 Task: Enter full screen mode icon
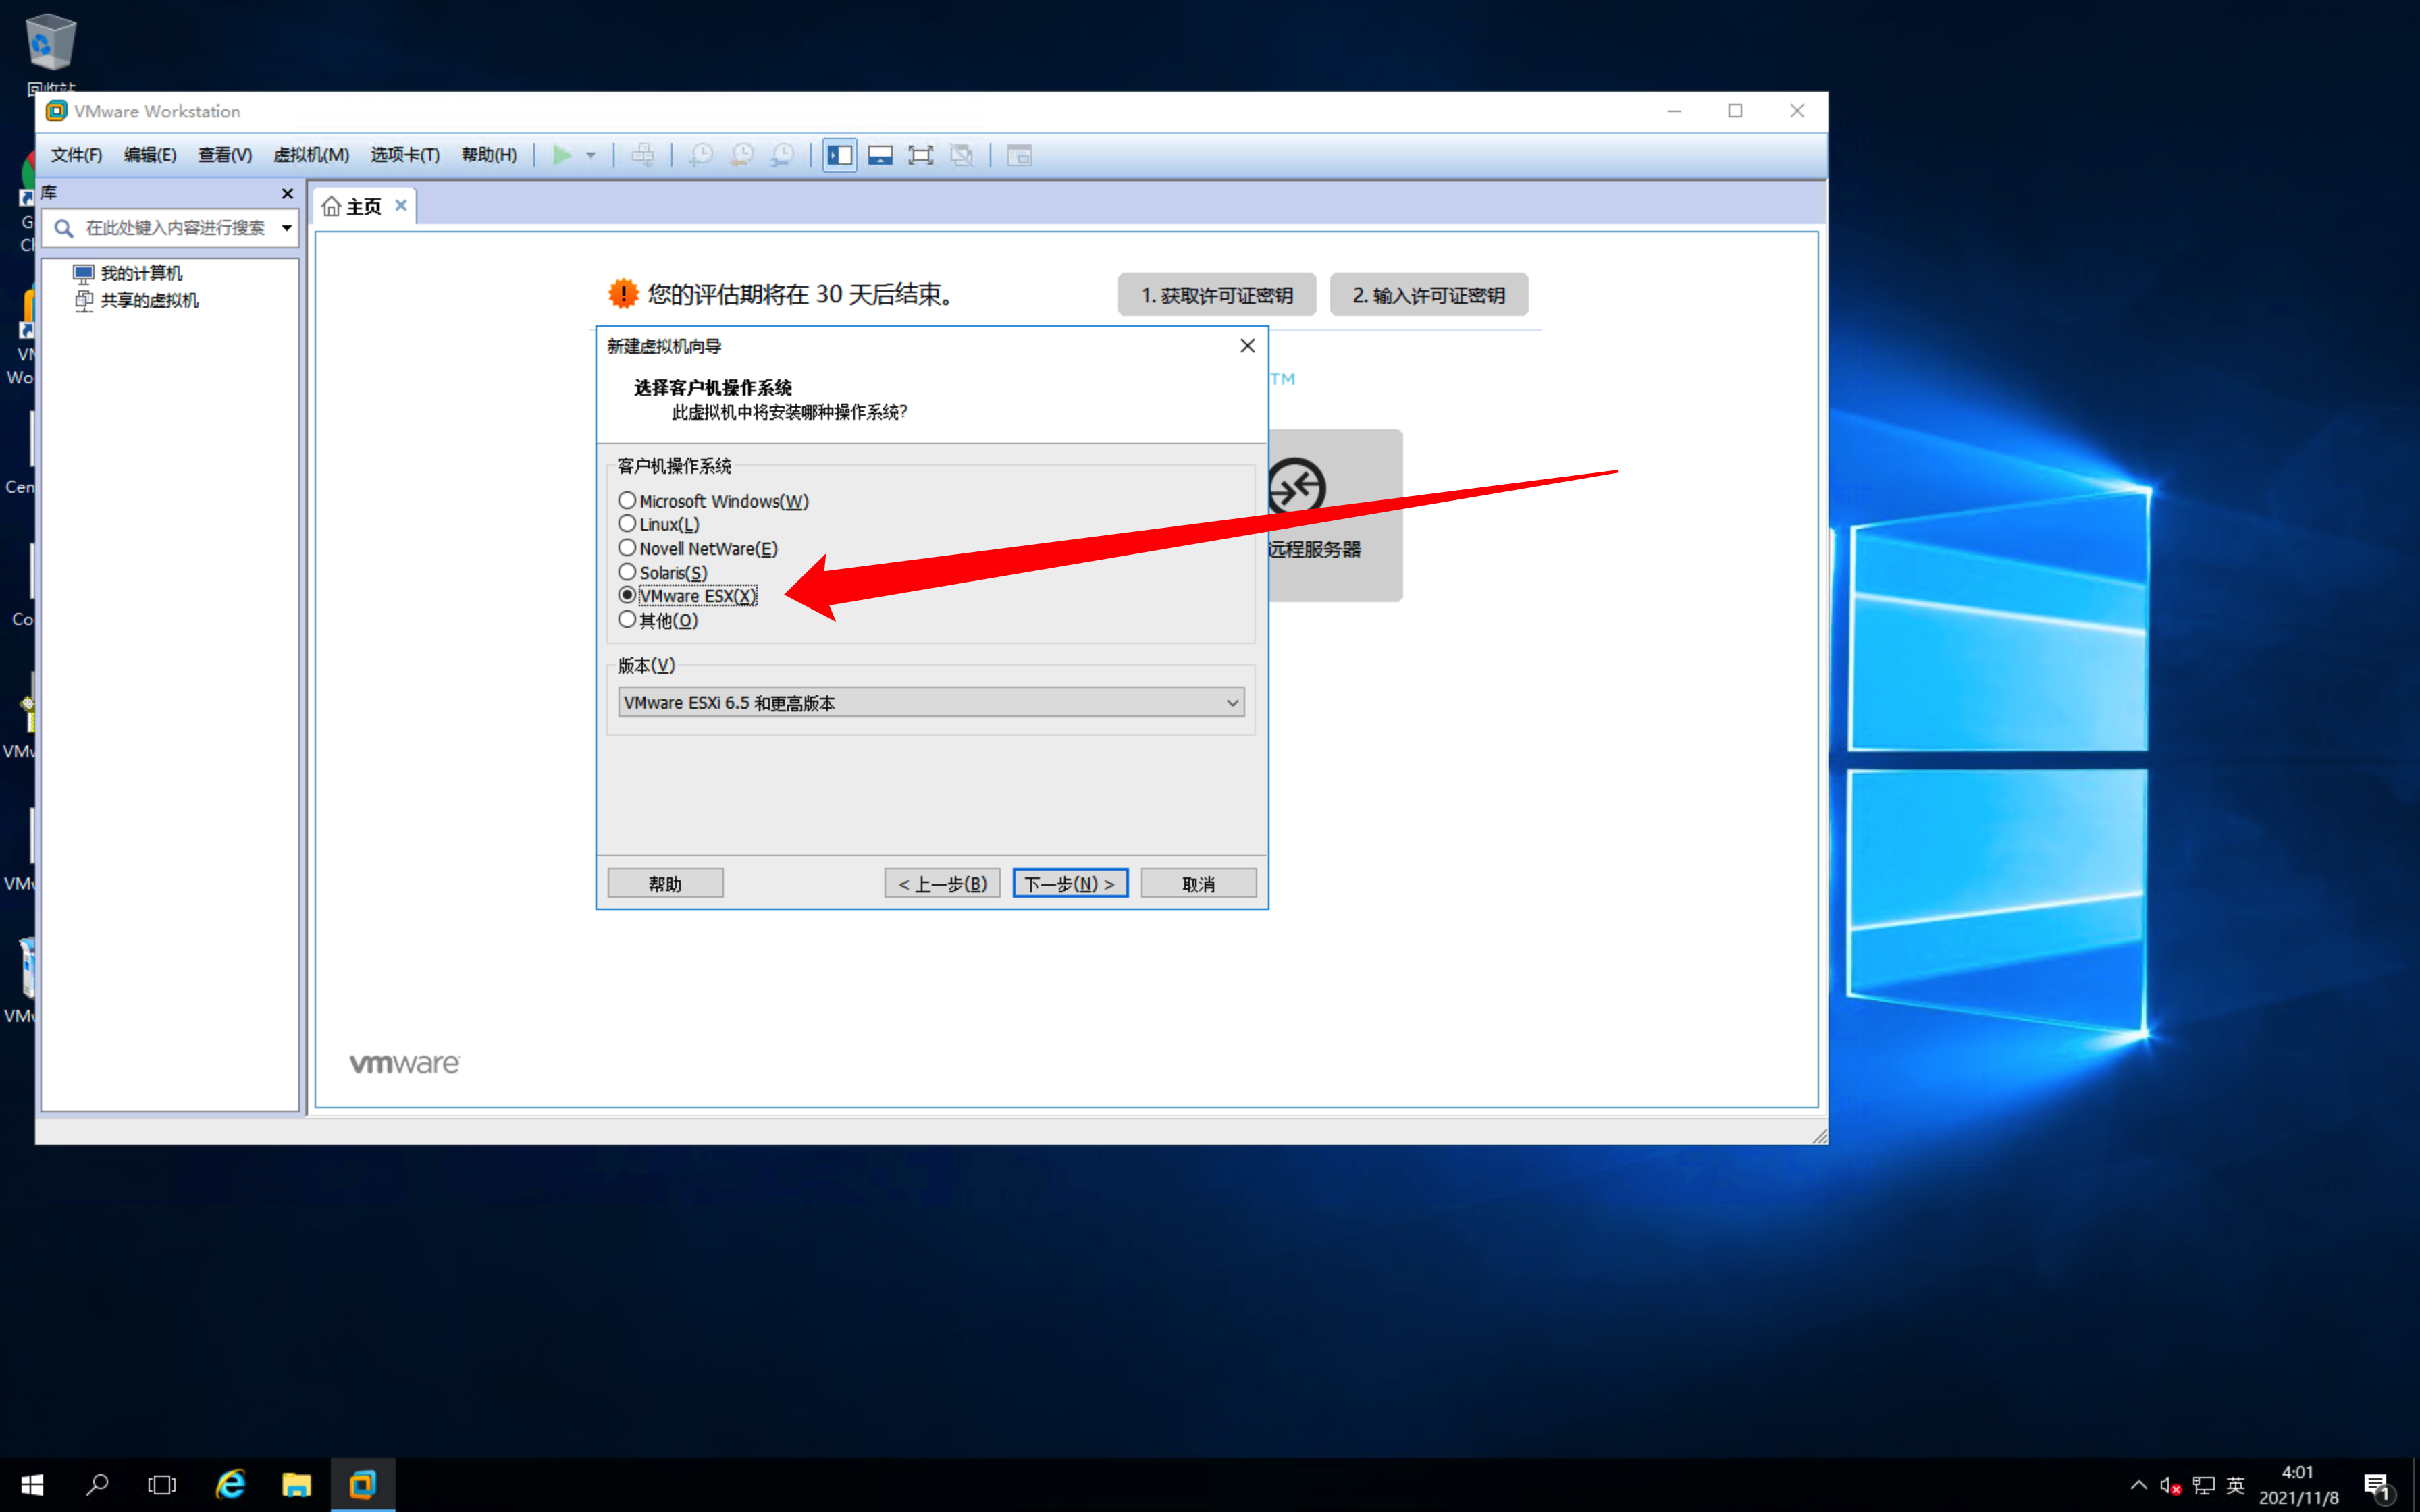coord(920,155)
